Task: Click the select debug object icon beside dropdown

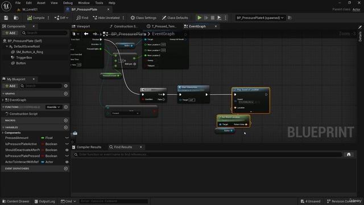Action: tap(289, 18)
